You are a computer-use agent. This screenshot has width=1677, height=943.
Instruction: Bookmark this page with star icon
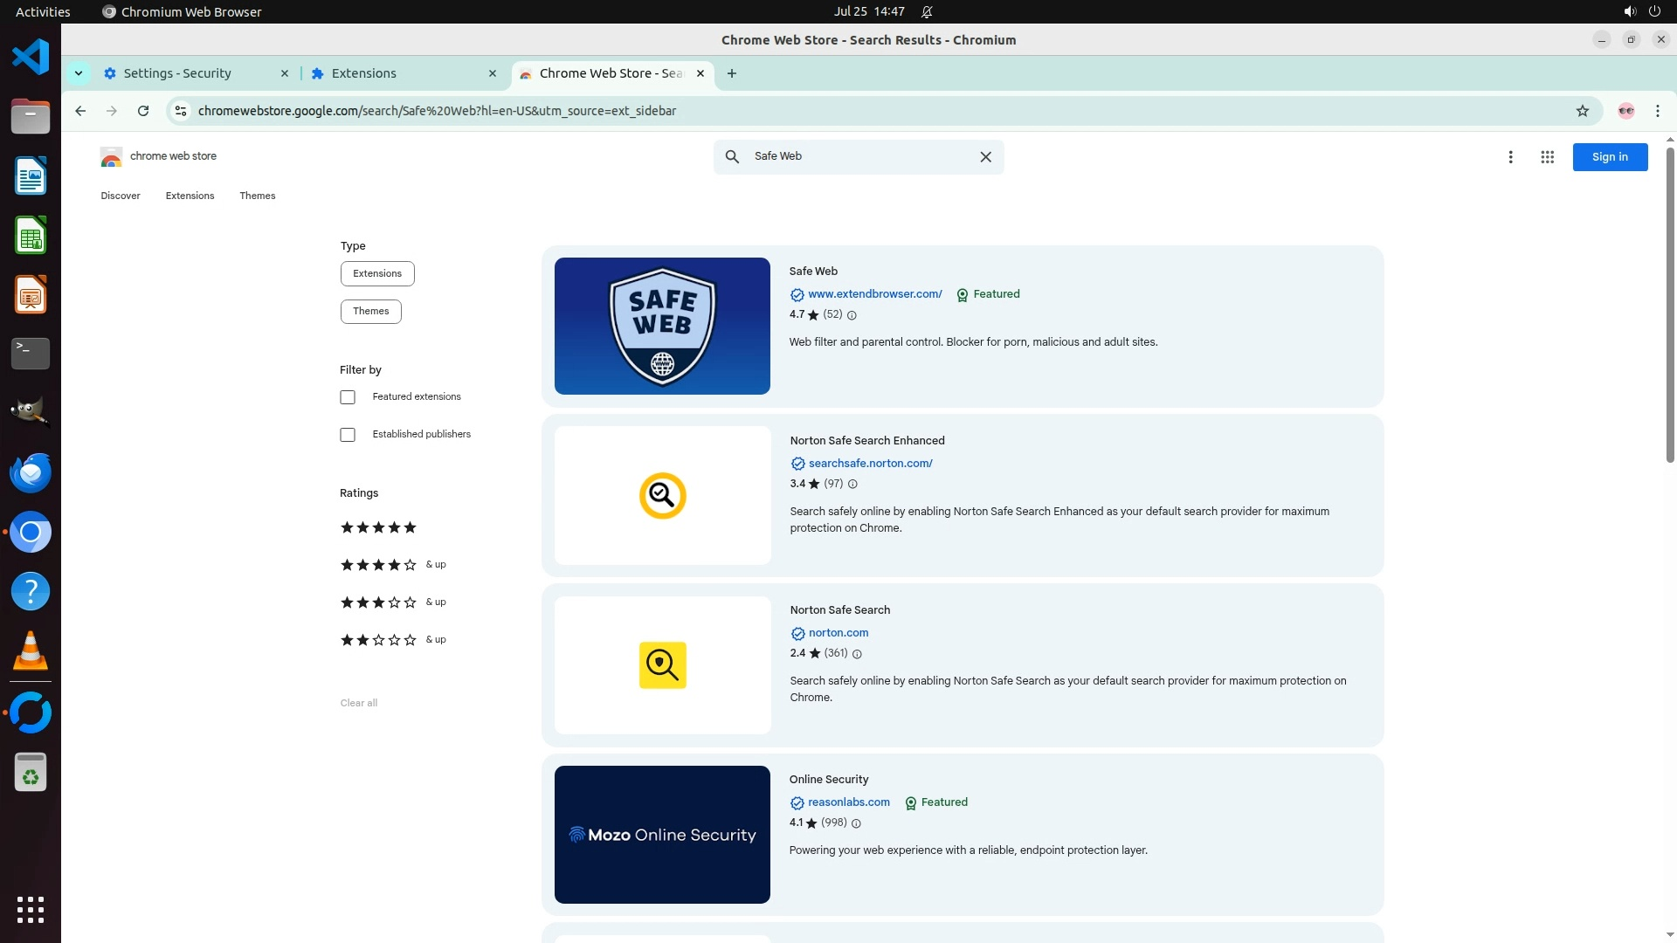pos(1582,111)
